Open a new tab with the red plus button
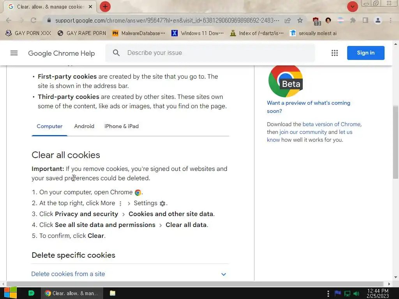The image size is (399, 299). (x=105, y=7)
